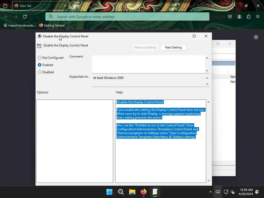The height and width of the screenshot is (198, 264).
Task: Maximize the background Group Policy window
Action: point(218,44)
